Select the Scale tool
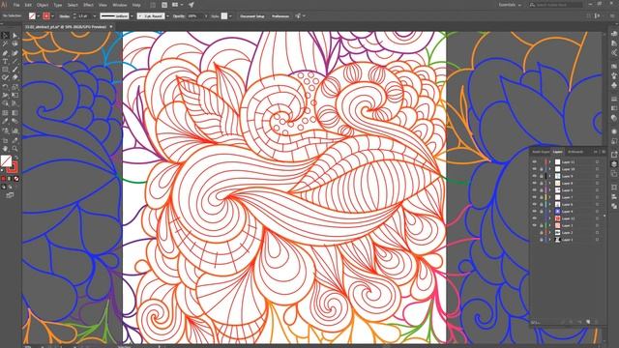The image size is (619, 348). [15, 86]
